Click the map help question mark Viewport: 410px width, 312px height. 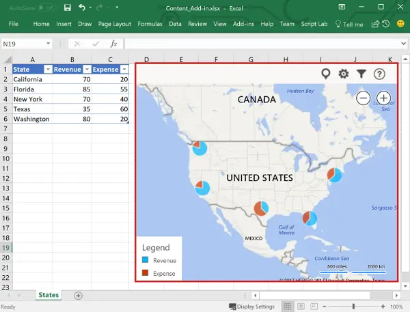[x=379, y=74]
